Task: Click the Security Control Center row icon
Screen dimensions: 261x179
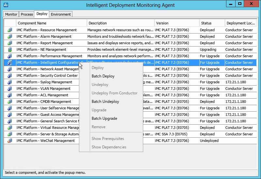Action: [10, 76]
